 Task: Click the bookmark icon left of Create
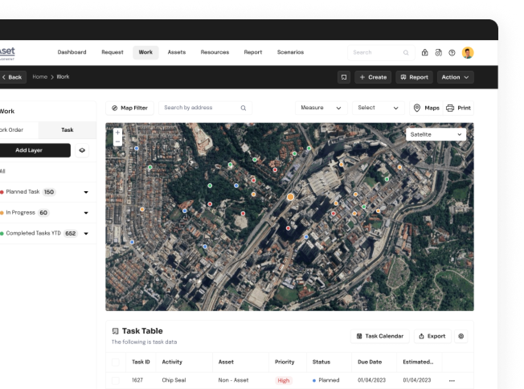[344, 77]
